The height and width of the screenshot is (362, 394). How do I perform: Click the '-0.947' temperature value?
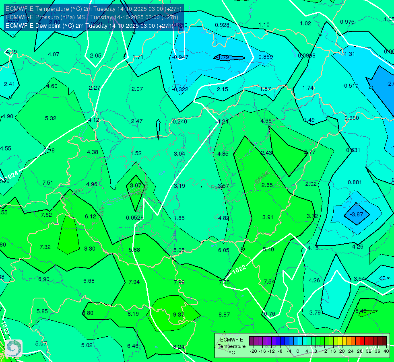(180, 57)
